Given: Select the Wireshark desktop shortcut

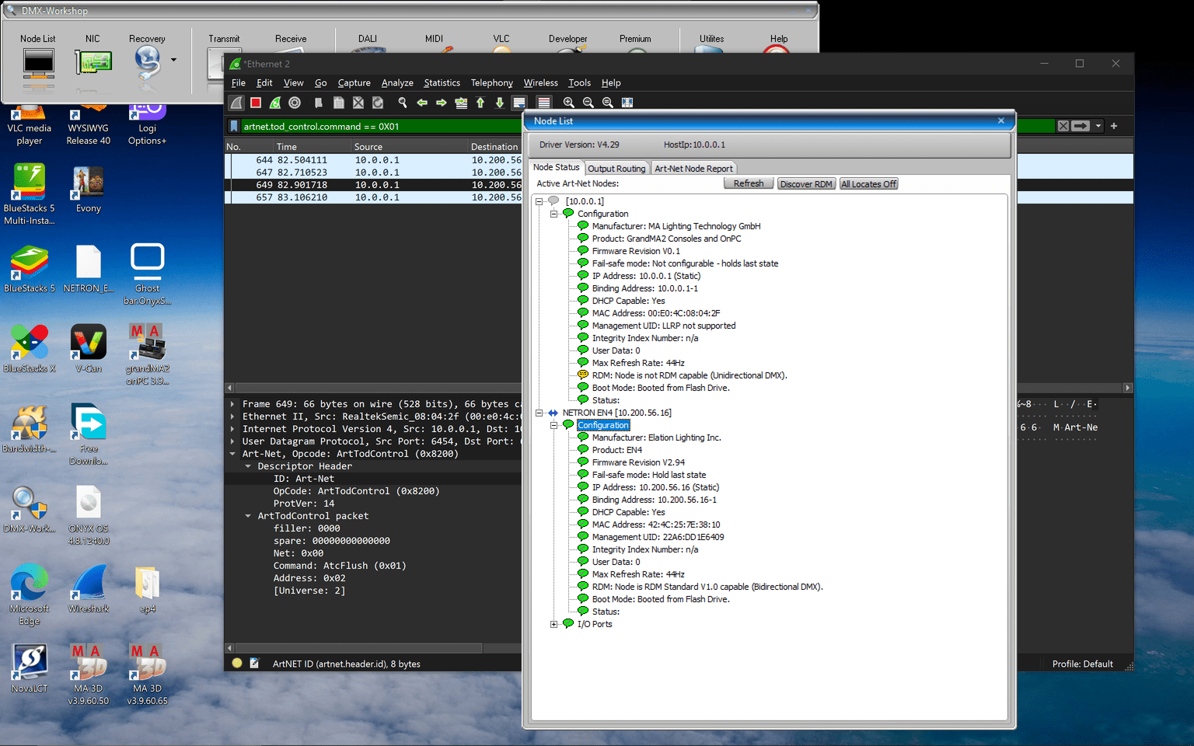Looking at the screenshot, I should [x=89, y=589].
